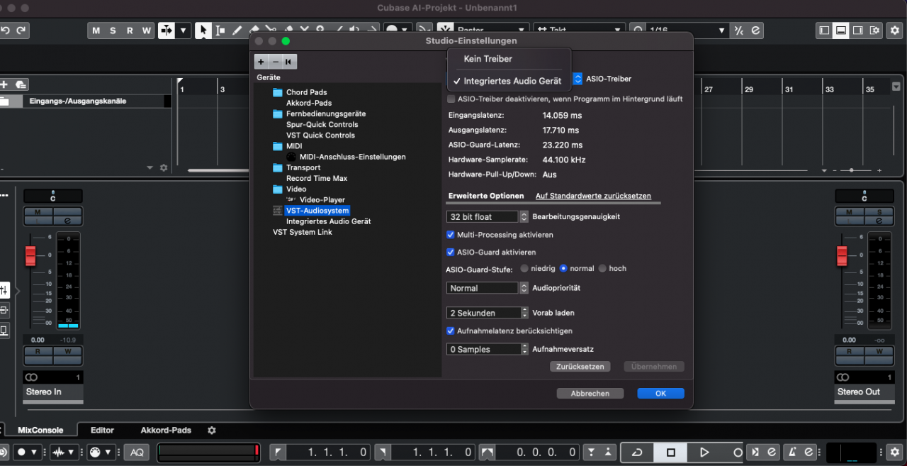Screen dimensions: 907x466
Task: Adjust the Vorab laden 2 Sekunden stepper
Action: (x=524, y=313)
